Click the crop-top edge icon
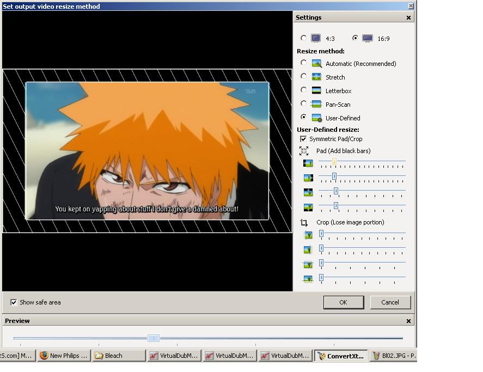 (308, 265)
